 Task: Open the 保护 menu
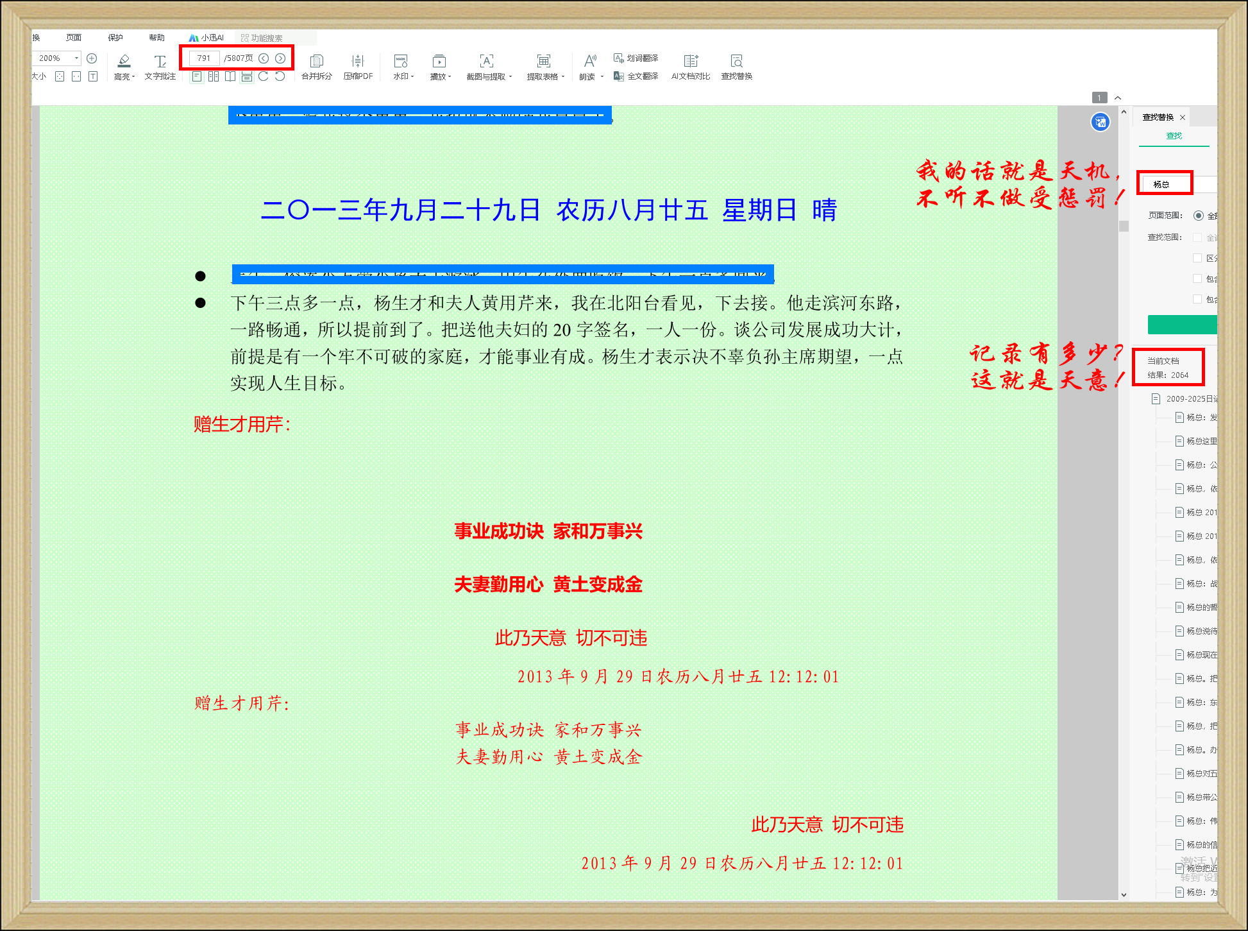coord(115,38)
